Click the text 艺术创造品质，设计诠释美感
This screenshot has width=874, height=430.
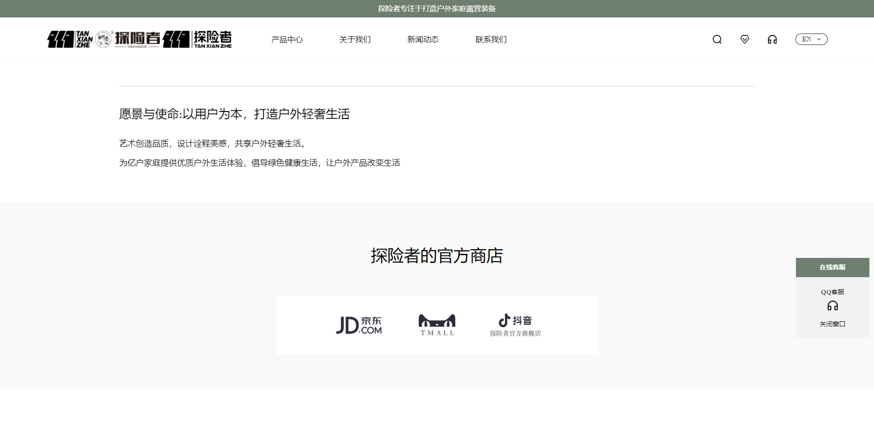click(173, 144)
